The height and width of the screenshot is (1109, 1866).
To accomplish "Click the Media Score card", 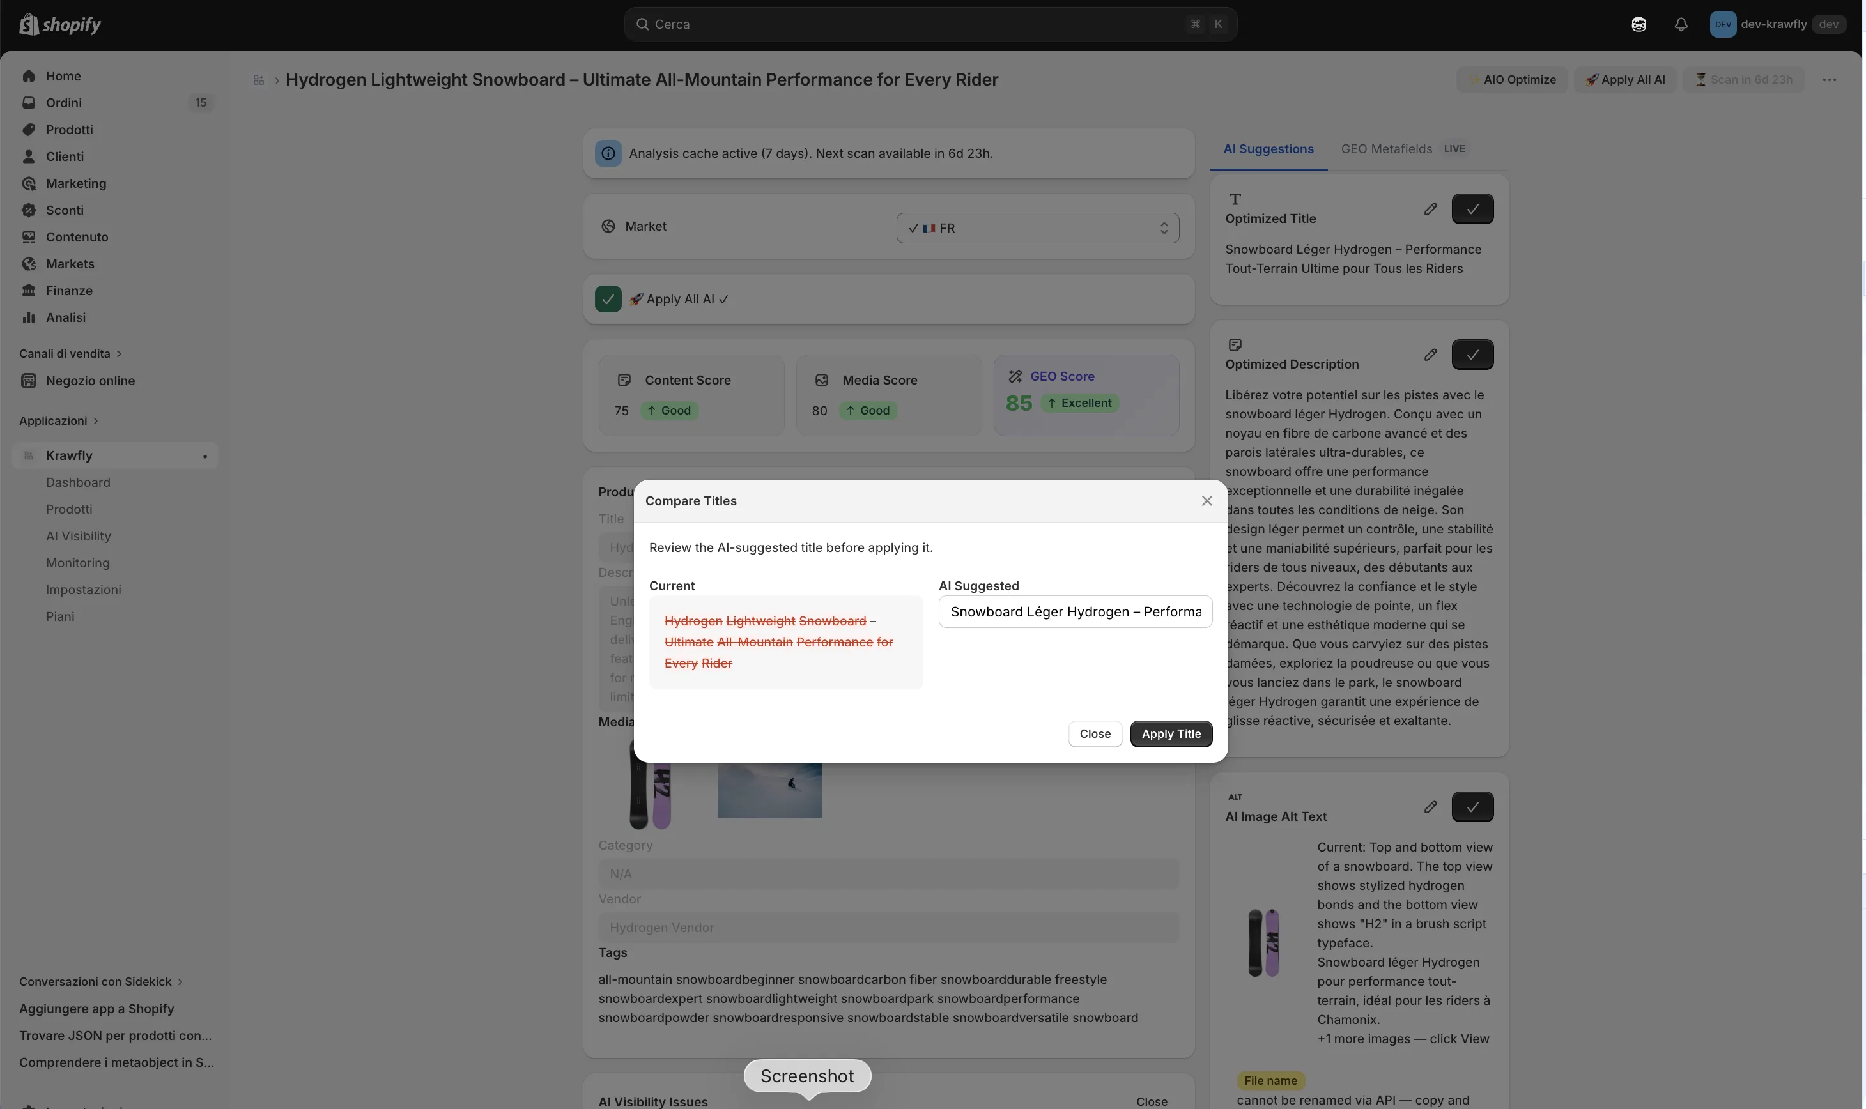I will pyautogui.click(x=888, y=395).
